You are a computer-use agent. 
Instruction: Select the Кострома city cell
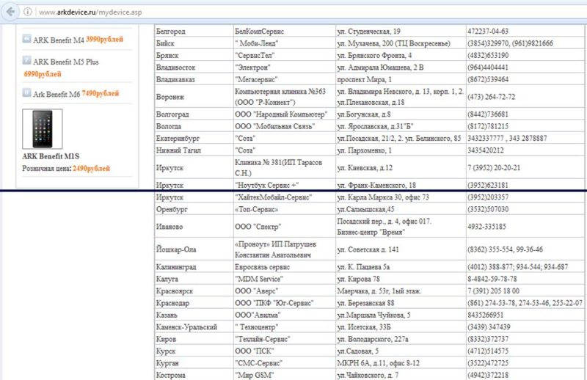[x=194, y=374]
